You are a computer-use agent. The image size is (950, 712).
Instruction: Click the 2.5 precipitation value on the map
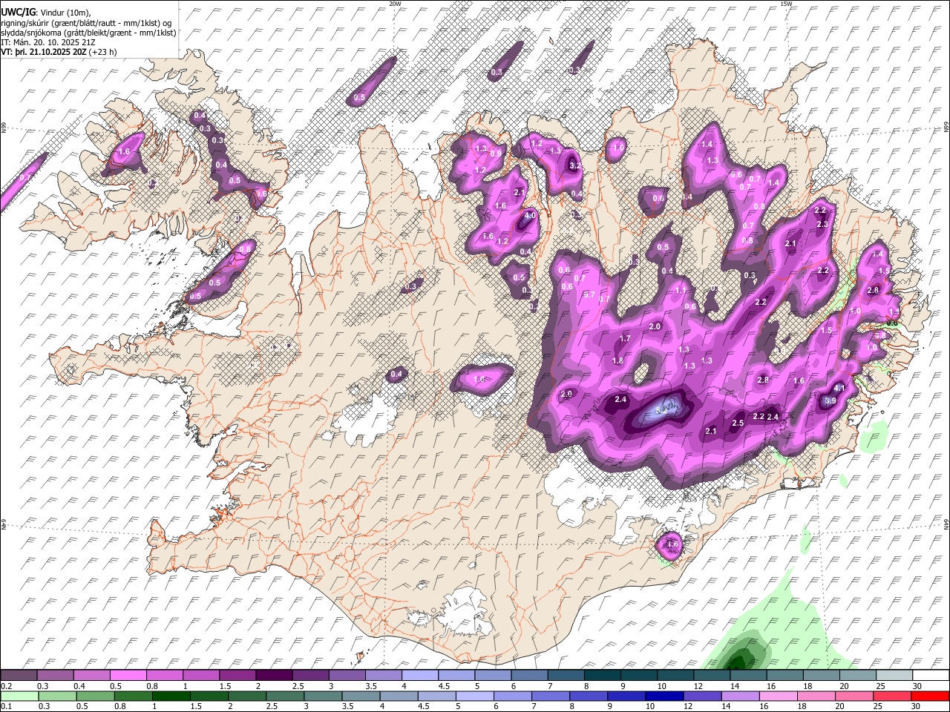click(738, 423)
